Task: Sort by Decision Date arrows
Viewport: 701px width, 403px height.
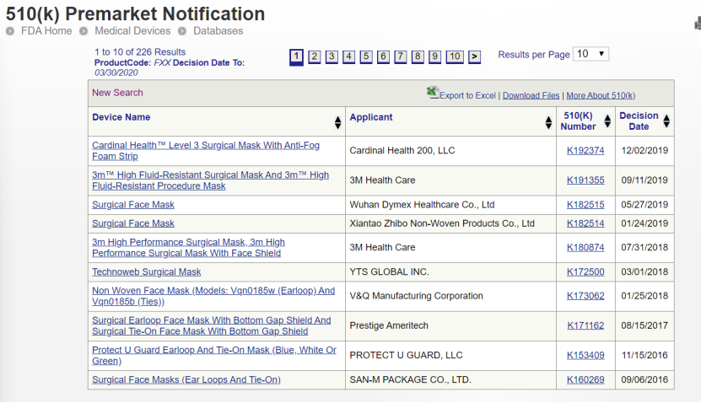Action: click(x=666, y=121)
